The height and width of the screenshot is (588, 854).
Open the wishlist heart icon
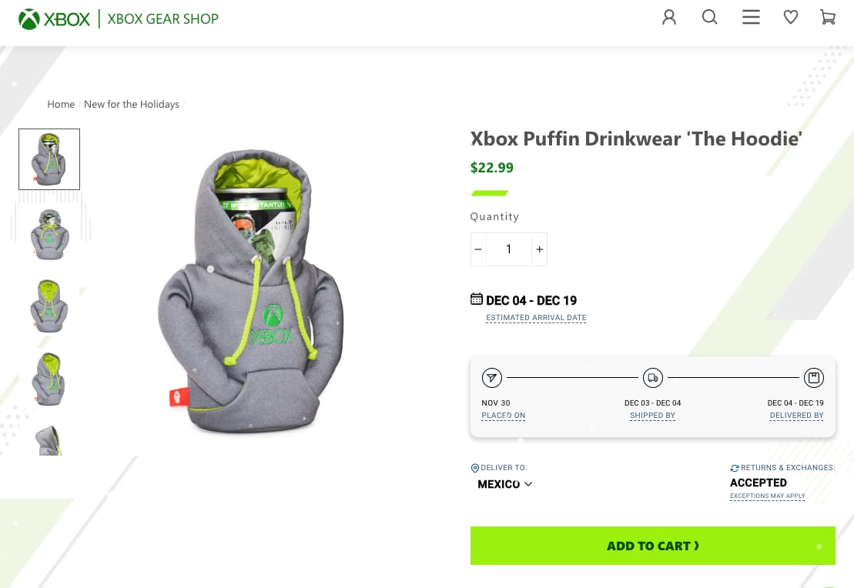click(x=791, y=17)
